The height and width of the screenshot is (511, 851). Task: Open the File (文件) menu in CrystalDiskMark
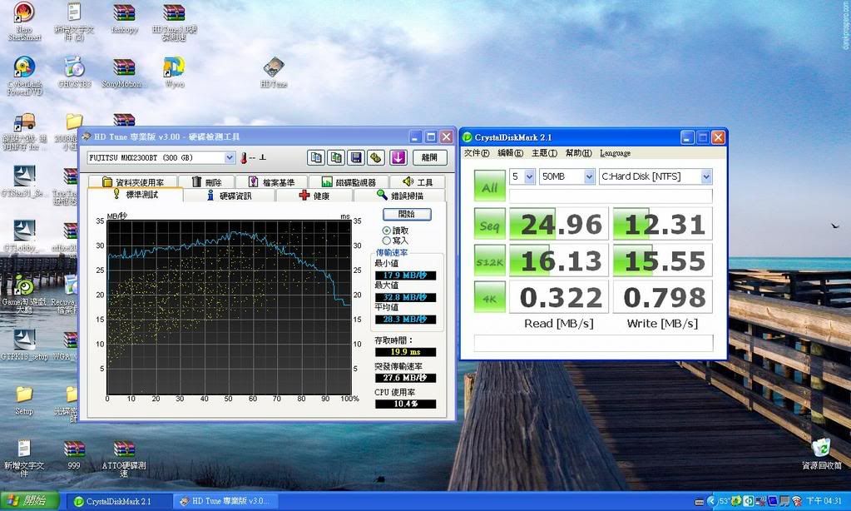pyautogui.click(x=477, y=153)
